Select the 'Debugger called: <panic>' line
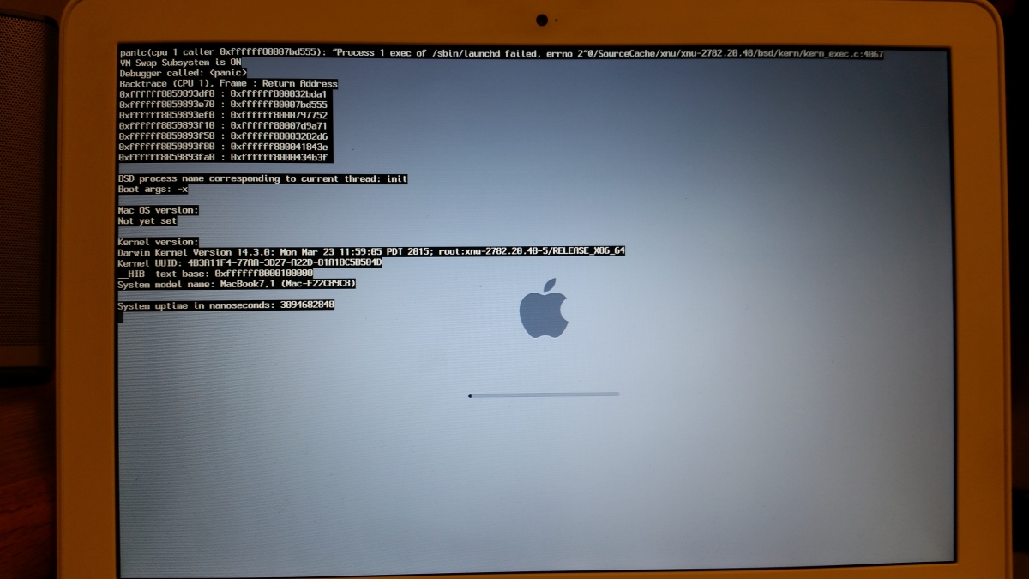This screenshot has width=1029, height=579. coord(183,74)
